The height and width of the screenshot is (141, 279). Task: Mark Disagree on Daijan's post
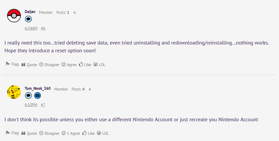(x=49, y=65)
